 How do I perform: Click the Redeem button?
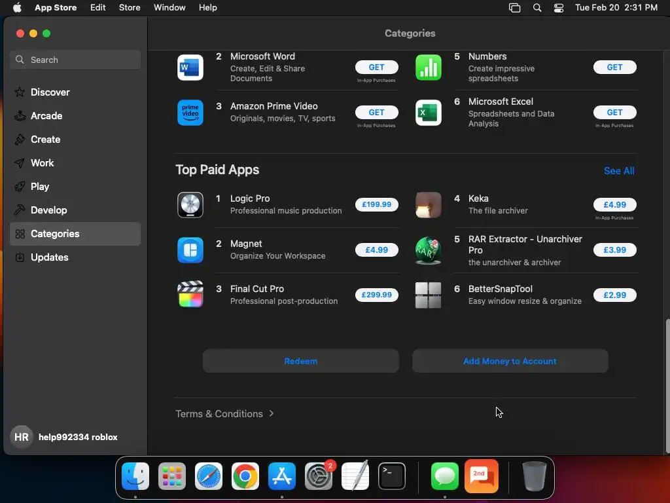pyautogui.click(x=301, y=361)
